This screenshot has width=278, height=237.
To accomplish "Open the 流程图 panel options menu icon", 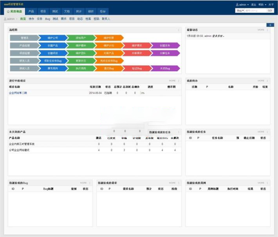I will click(179, 30).
